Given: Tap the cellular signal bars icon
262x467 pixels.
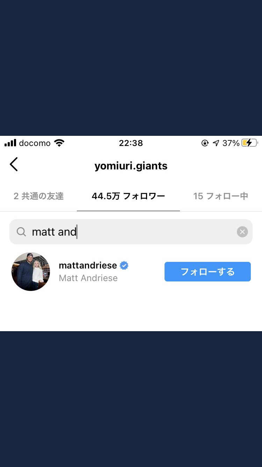Looking at the screenshot, I should click(x=10, y=143).
